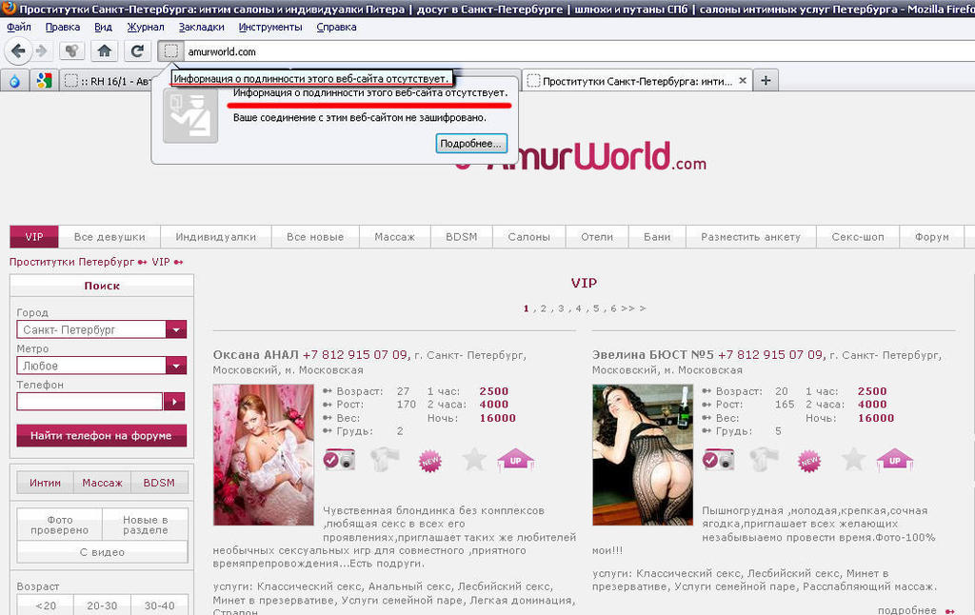The height and width of the screenshot is (615, 975).
Task: Click the Найти телефон на форуме button
Action: [102, 436]
